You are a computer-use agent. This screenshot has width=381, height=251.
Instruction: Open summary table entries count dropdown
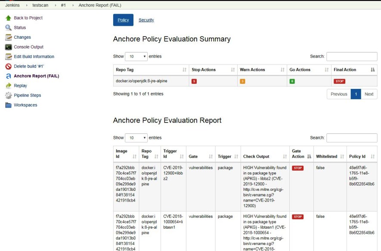tap(136, 56)
